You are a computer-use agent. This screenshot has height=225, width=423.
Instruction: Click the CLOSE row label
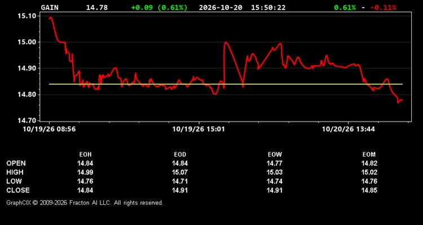click(x=18, y=190)
